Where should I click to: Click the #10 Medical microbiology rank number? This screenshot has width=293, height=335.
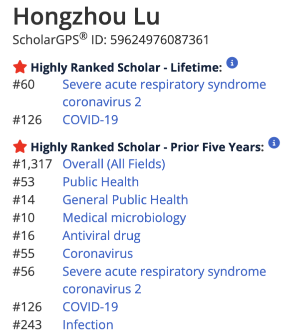pos(23,218)
